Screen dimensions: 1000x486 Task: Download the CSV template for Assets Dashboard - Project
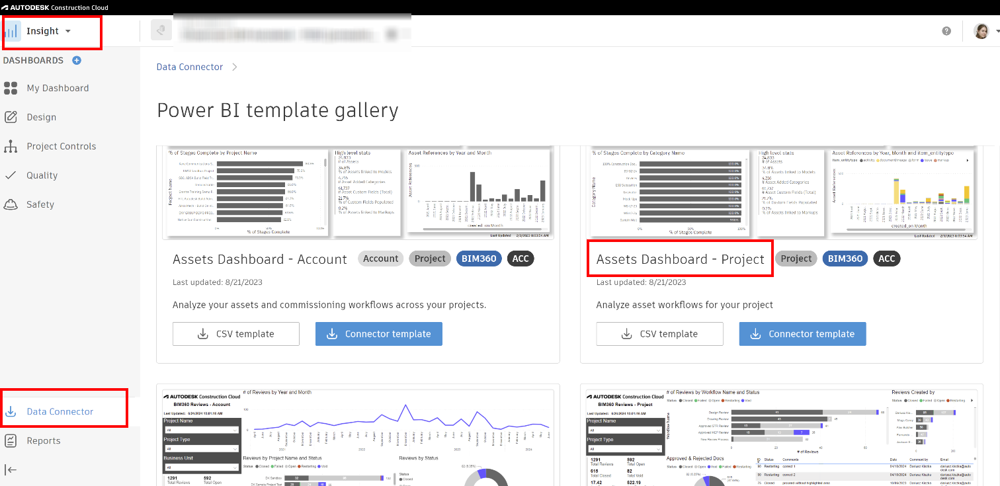659,334
